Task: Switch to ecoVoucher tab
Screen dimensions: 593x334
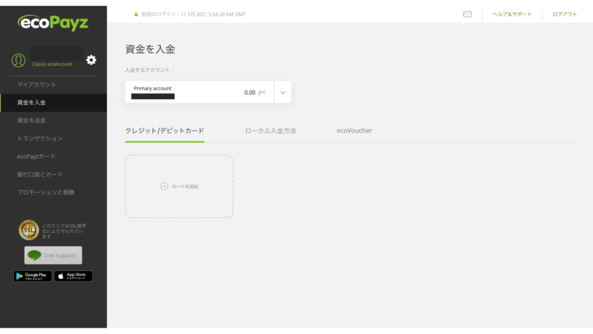Action: pyautogui.click(x=354, y=130)
